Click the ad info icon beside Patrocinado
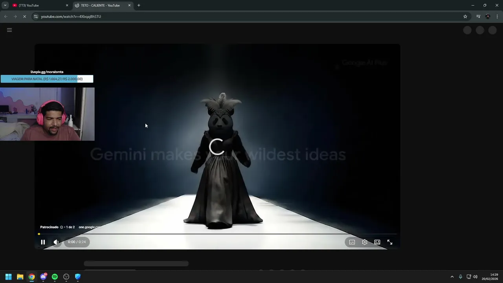Viewport: 503px width, 283px height. 62,227
